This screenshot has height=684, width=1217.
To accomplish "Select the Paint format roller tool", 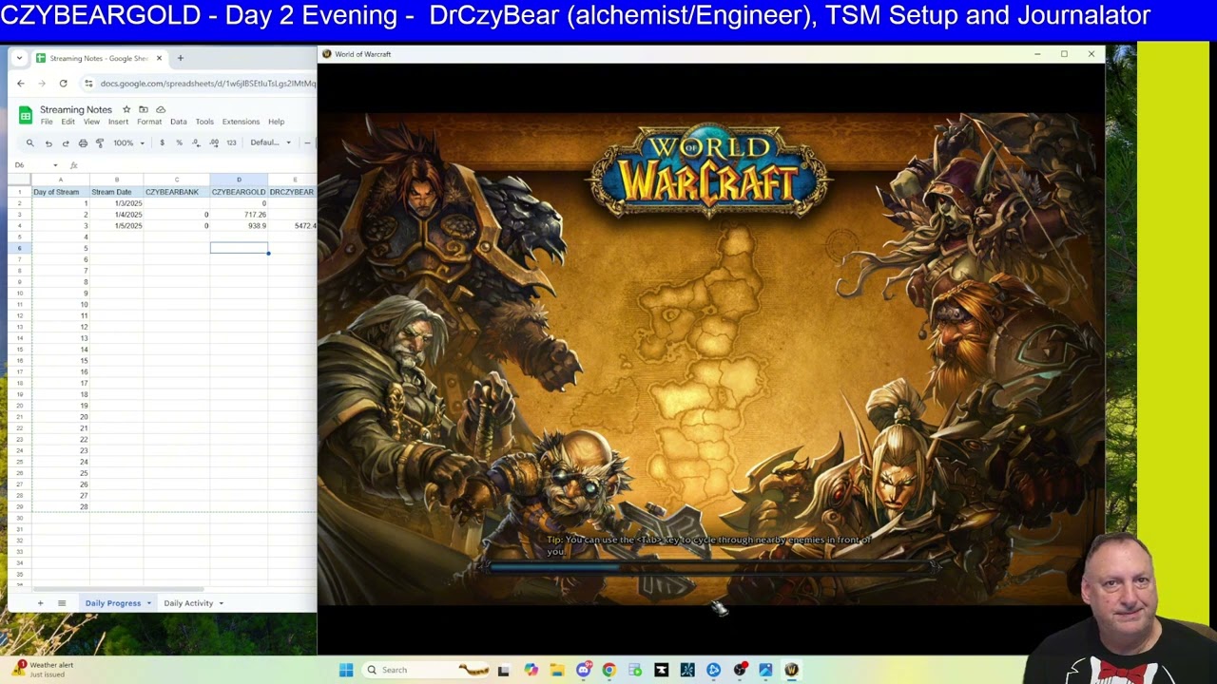I will coord(100,142).
